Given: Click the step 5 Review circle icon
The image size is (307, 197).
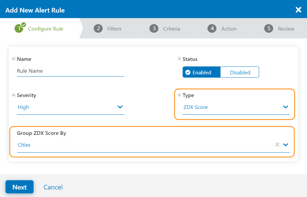Looking at the screenshot, I should pyautogui.click(x=269, y=29).
